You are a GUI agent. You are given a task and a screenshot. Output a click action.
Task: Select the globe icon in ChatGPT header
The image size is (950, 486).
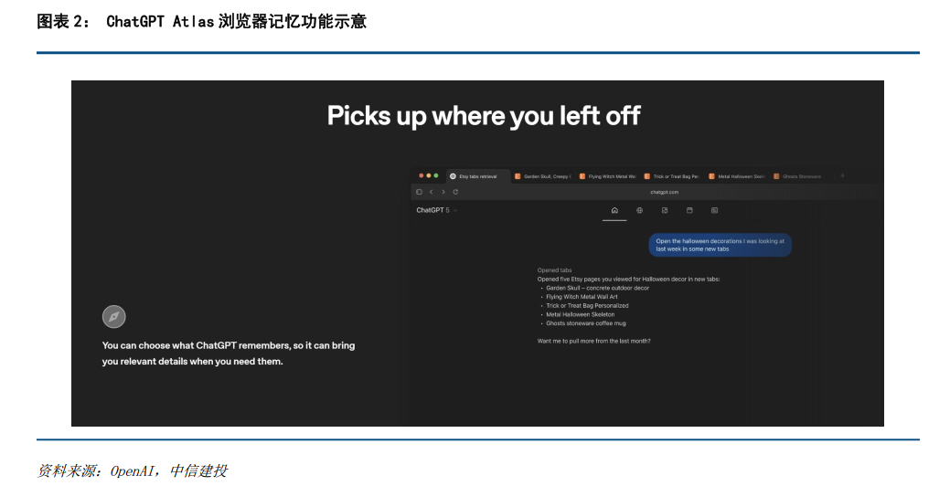pos(639,211)
